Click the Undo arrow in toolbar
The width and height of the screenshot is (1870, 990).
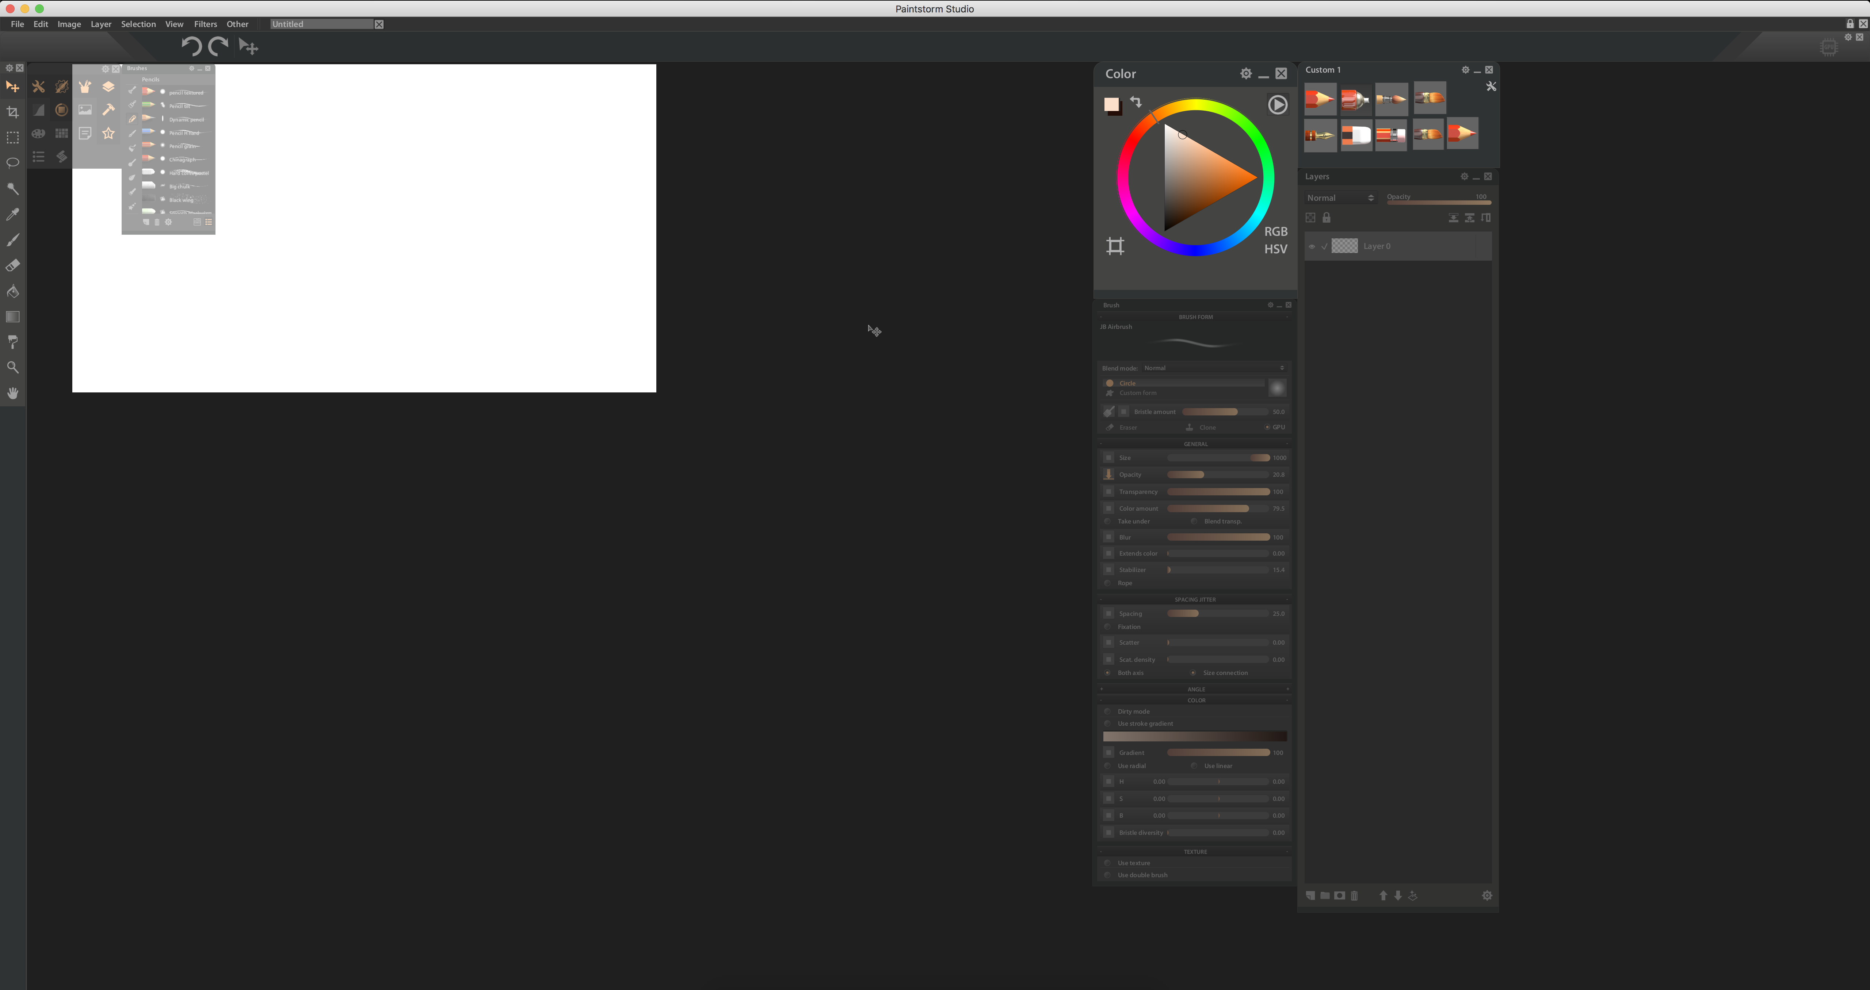coord(191,46)
